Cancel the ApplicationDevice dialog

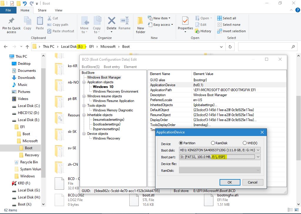[x=252, y=182]
